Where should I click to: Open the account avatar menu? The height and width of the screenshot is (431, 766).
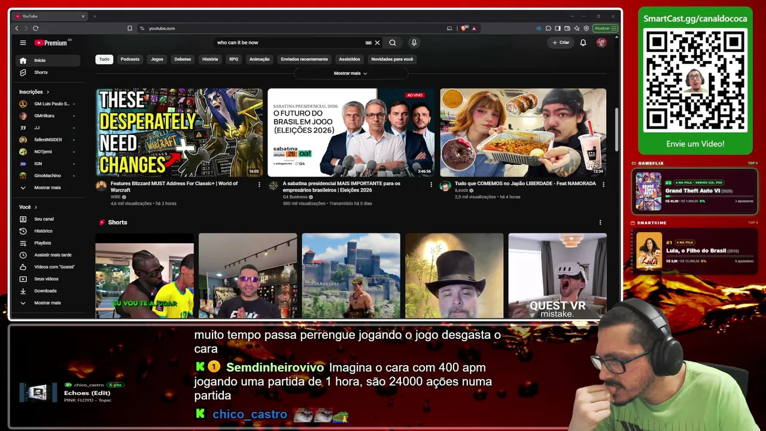(601, 43)
